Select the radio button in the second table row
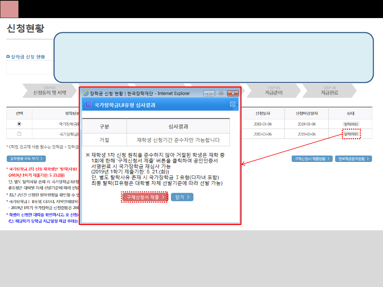The image size is (383, 287). (19, 134)
